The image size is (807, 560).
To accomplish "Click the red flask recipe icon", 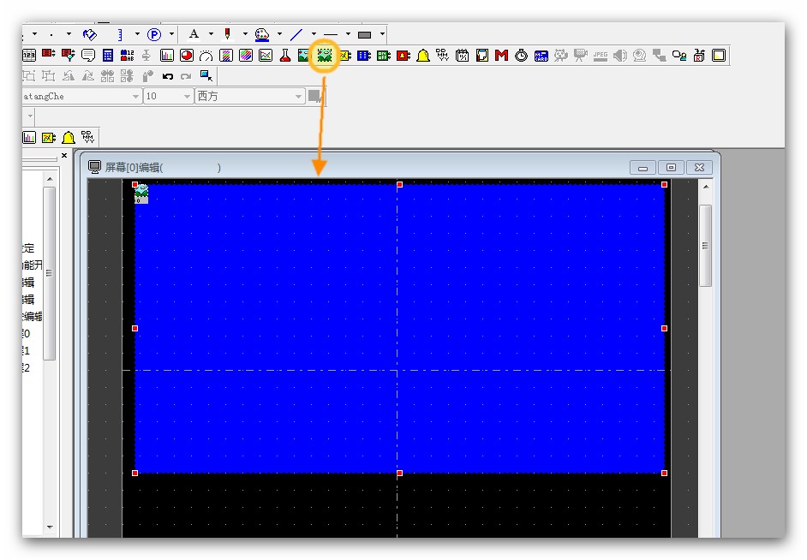I will tap(285, 56).
